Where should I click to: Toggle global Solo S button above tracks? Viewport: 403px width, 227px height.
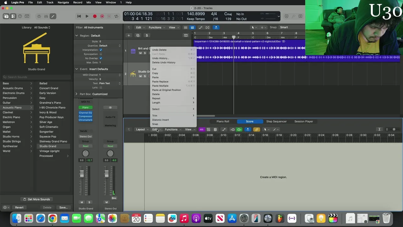click(x=147, y=35)
